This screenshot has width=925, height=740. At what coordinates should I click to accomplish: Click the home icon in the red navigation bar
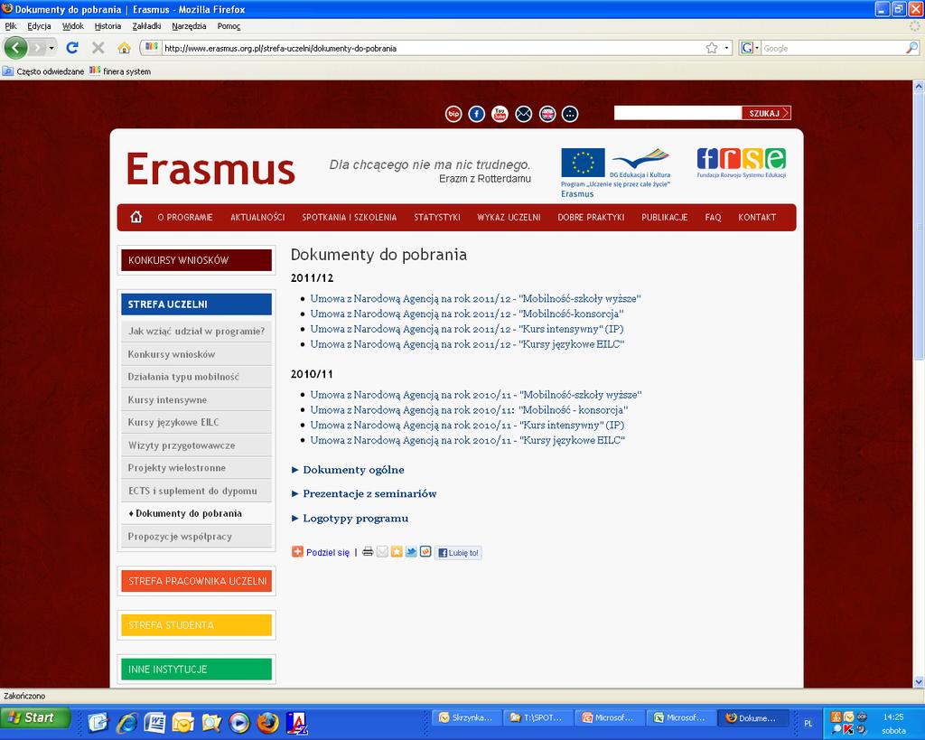(x=136, y=217)
